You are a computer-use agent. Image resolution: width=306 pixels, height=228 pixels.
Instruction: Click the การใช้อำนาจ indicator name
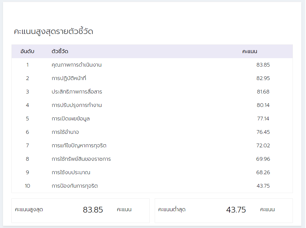[x=65, y=132]
